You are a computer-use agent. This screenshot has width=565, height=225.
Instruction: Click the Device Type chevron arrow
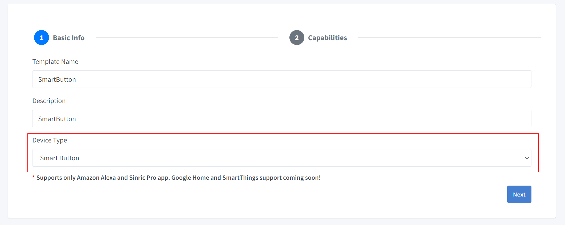[527, 158]
